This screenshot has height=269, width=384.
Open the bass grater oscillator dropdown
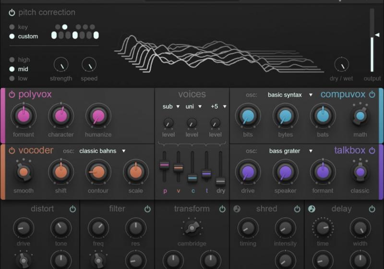pos(290,151)
